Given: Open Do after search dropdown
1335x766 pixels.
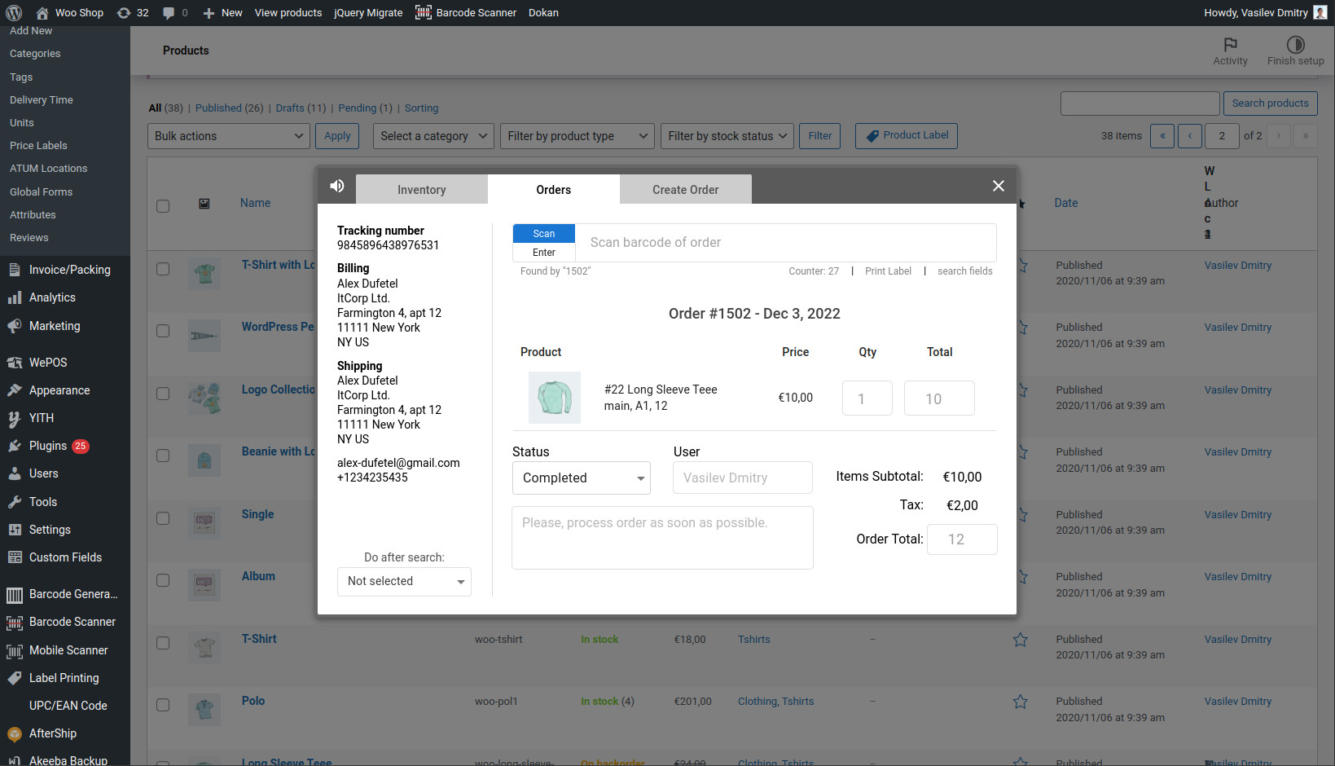Looking at the screenshot, I should pos(404,581).
